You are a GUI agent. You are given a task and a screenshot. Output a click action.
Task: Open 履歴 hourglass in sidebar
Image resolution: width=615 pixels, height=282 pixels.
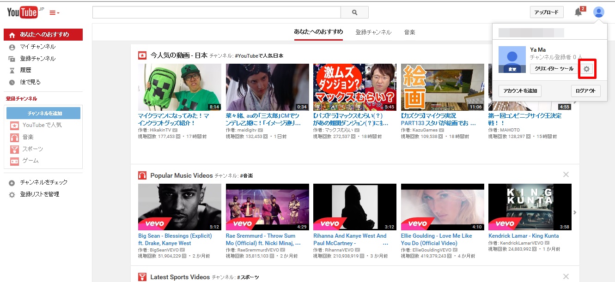click(x=12, y=71)
